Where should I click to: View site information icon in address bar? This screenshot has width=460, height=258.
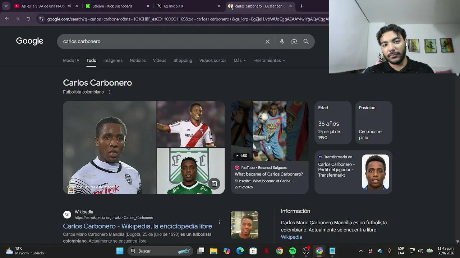tap(41, 19)
